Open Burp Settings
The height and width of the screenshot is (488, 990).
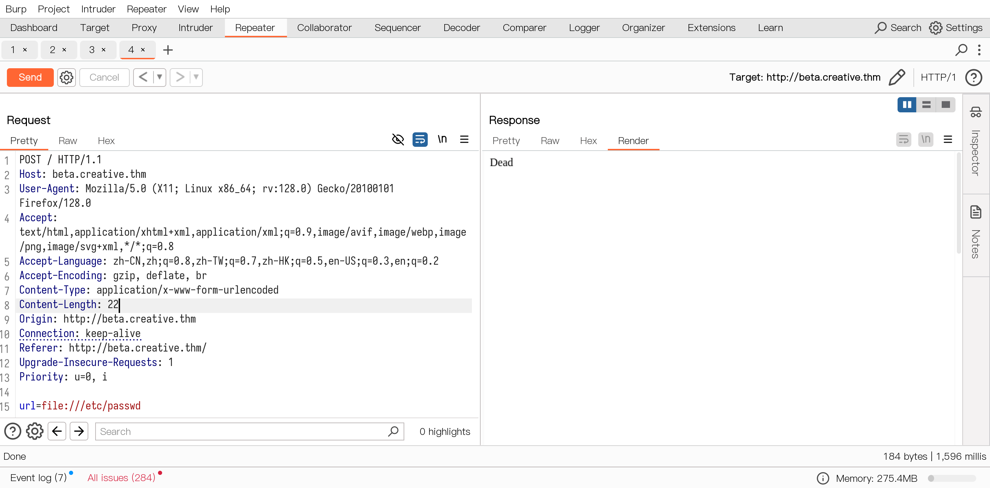tap(956, 28)
